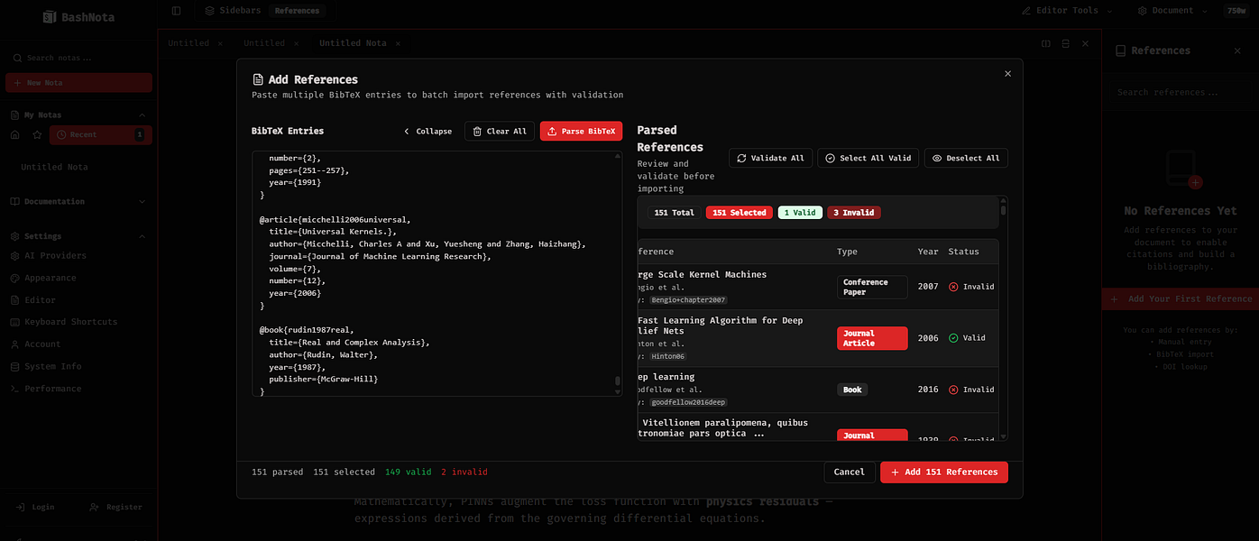The height and width of the screenshot is (541, 1259).
Task: Click Deselect All button
Action: 966,158
